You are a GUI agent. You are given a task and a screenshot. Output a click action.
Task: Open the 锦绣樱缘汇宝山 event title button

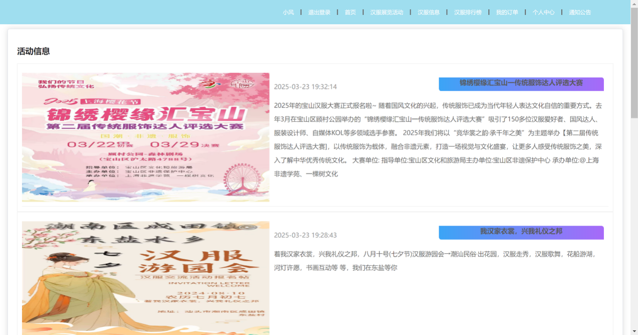point(521,84)
